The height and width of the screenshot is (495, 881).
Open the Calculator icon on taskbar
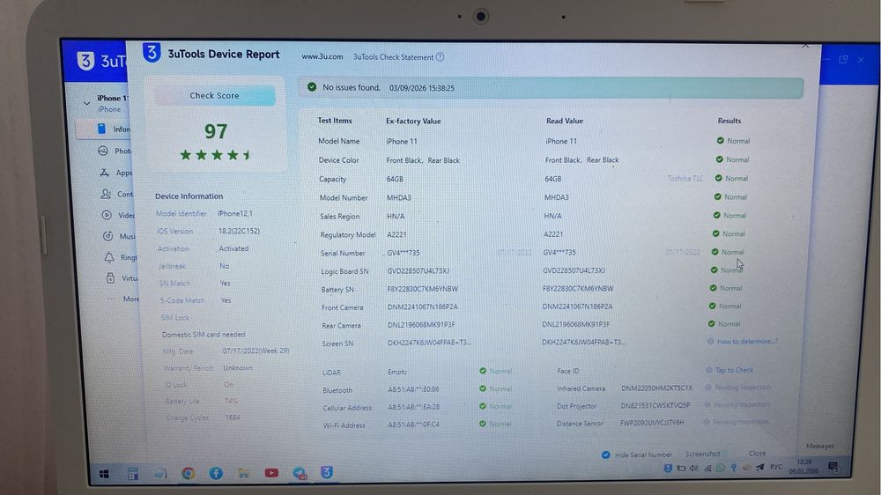point(133,474)
